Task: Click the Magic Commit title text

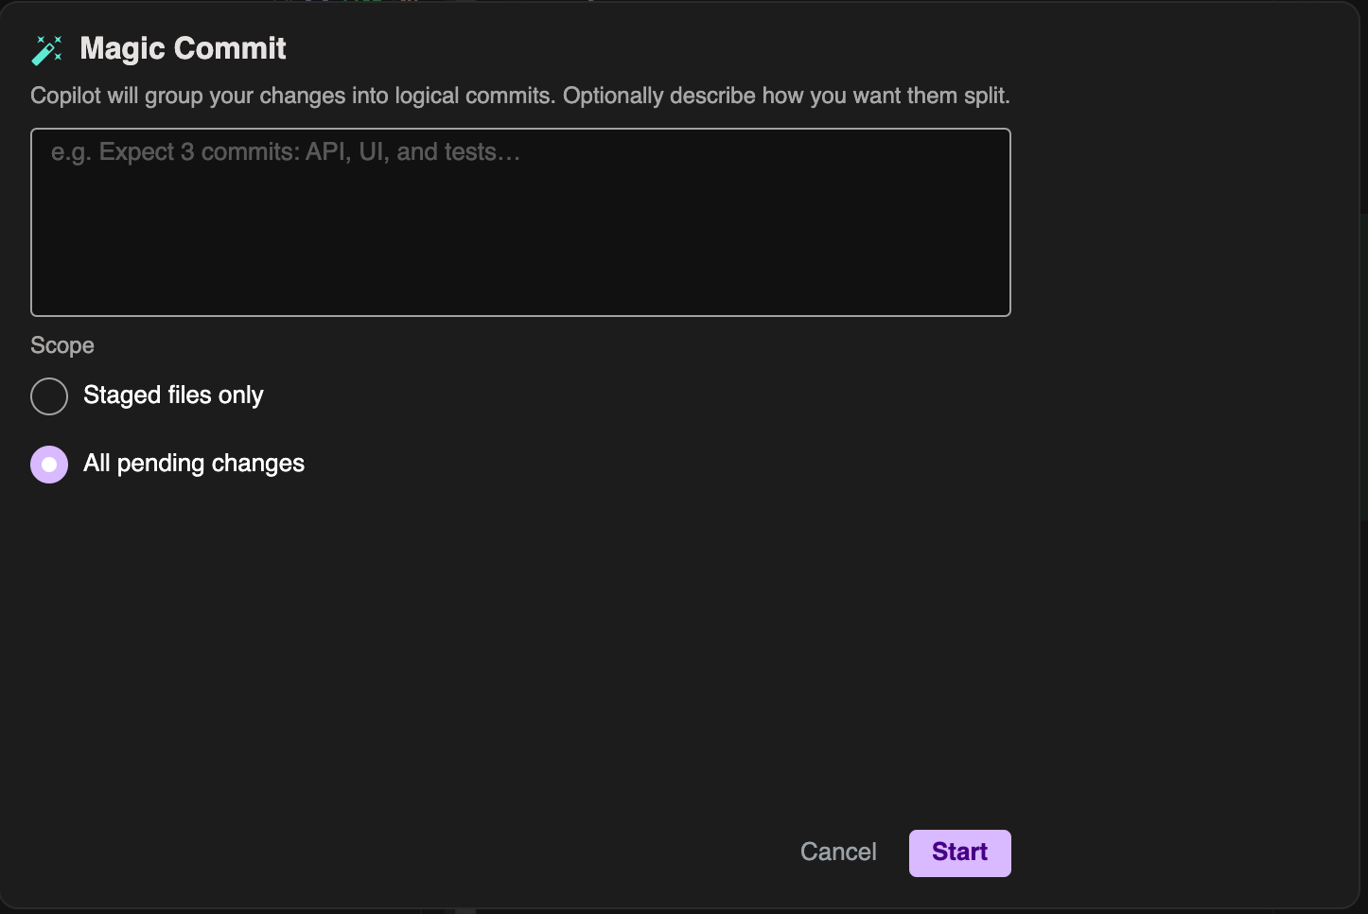Action: pyautogui.click(x=183, y=48)
